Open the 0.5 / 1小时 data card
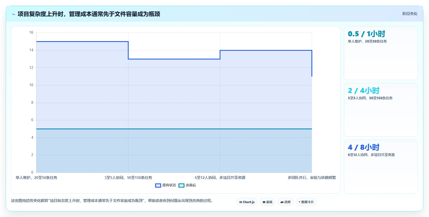 381,53
